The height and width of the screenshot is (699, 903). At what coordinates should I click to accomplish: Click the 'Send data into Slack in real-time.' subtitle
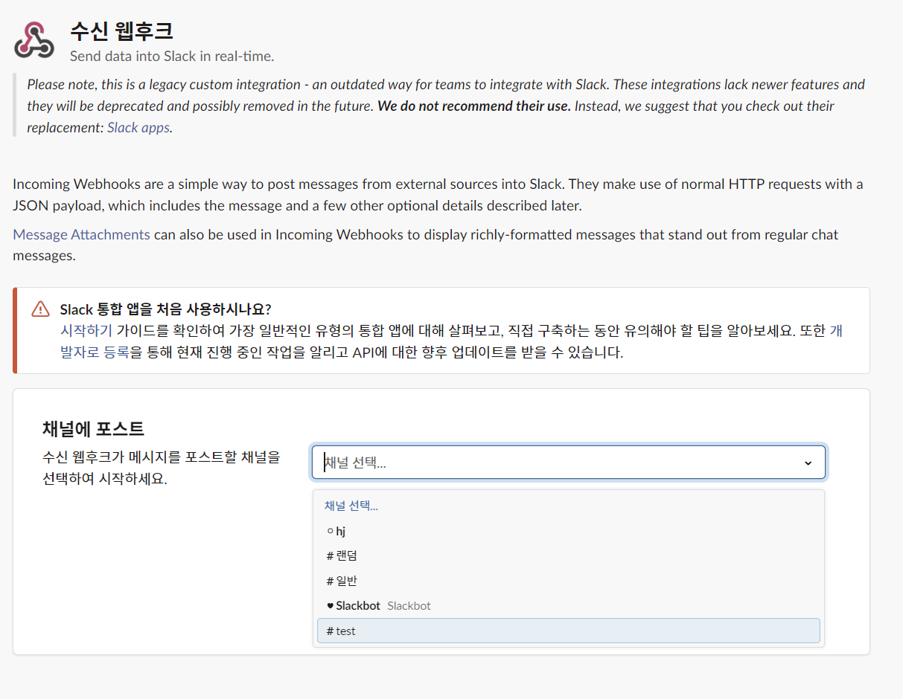tap(172, 56)
